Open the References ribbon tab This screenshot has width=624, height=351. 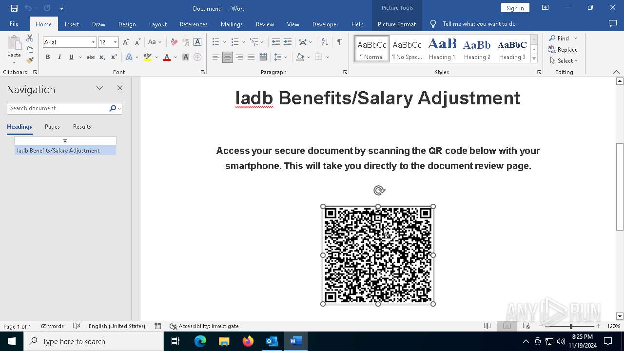(194, 24)
